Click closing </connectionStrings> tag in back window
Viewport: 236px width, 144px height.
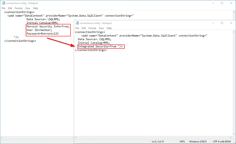20,41
